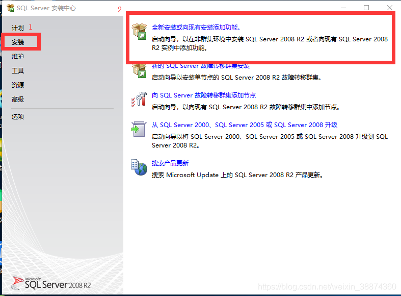This screenshot has width=401, height=296.
Task: Click text 以向现有 SQL Server 2008 R2 故障转移群集中添加节点
Action: pyautogui.click(x=261, y=107)
